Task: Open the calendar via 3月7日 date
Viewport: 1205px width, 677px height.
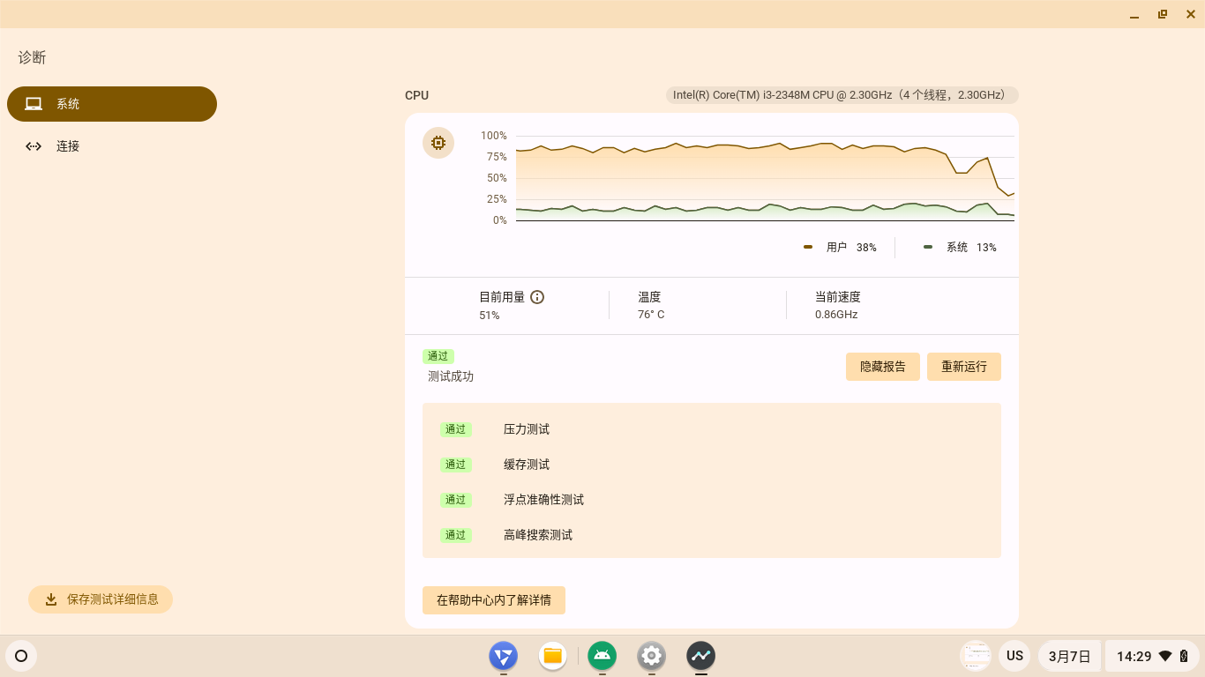Action: (1069, 656)
